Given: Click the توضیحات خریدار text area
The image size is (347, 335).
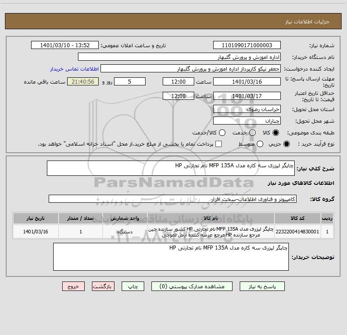Looking at the screenshot, I should [x=171, y=257].
